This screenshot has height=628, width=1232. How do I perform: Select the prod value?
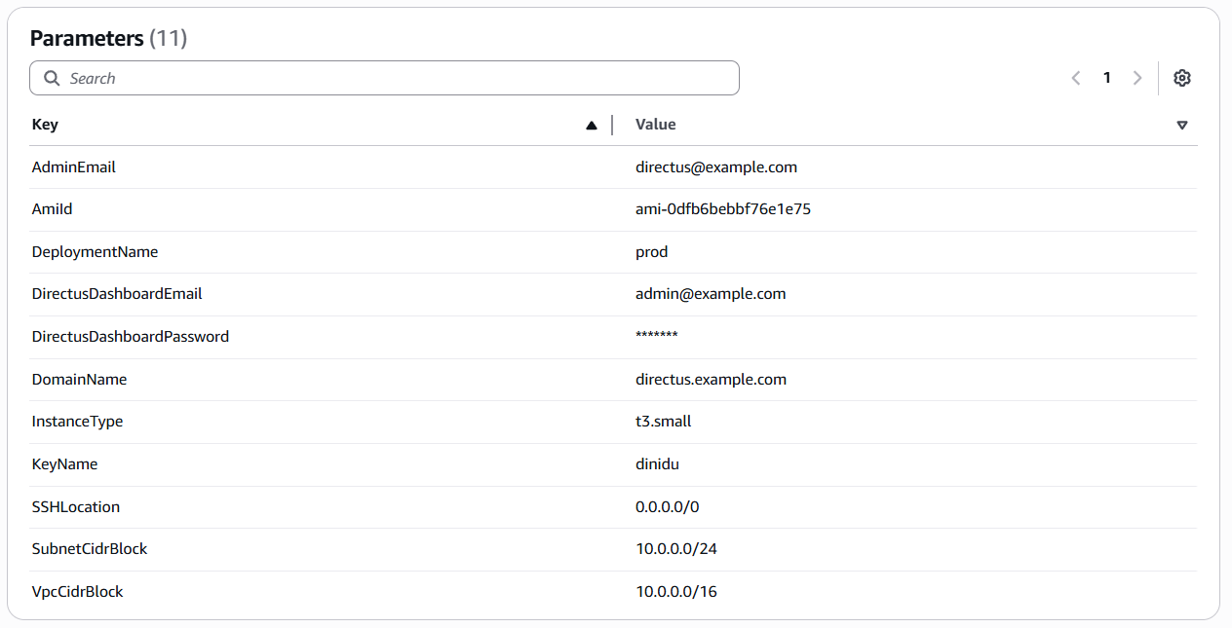coord(652,252)
